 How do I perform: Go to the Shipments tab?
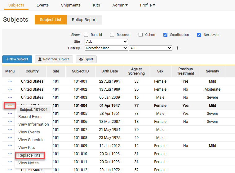pyautogui.click(x=71, y=5)
